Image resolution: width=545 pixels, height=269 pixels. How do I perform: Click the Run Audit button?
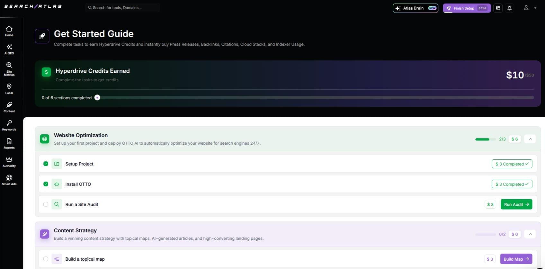tap(516, 204)
